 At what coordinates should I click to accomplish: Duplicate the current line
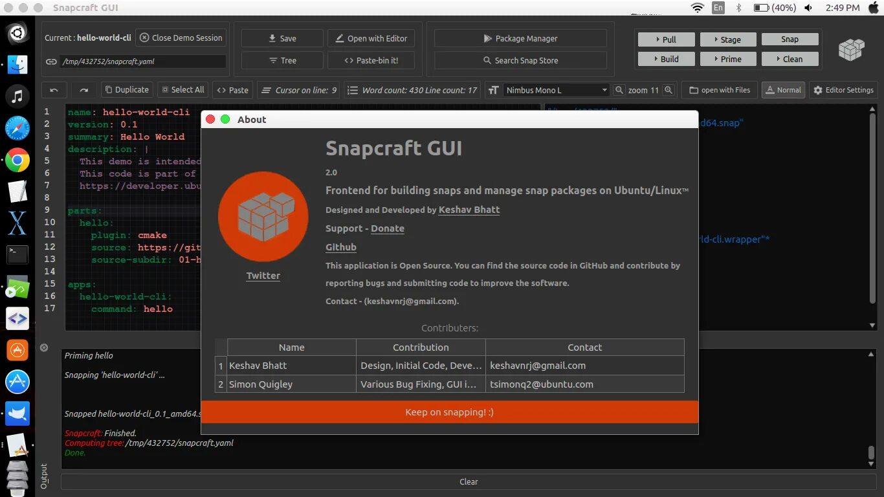(x=127, y=90)
